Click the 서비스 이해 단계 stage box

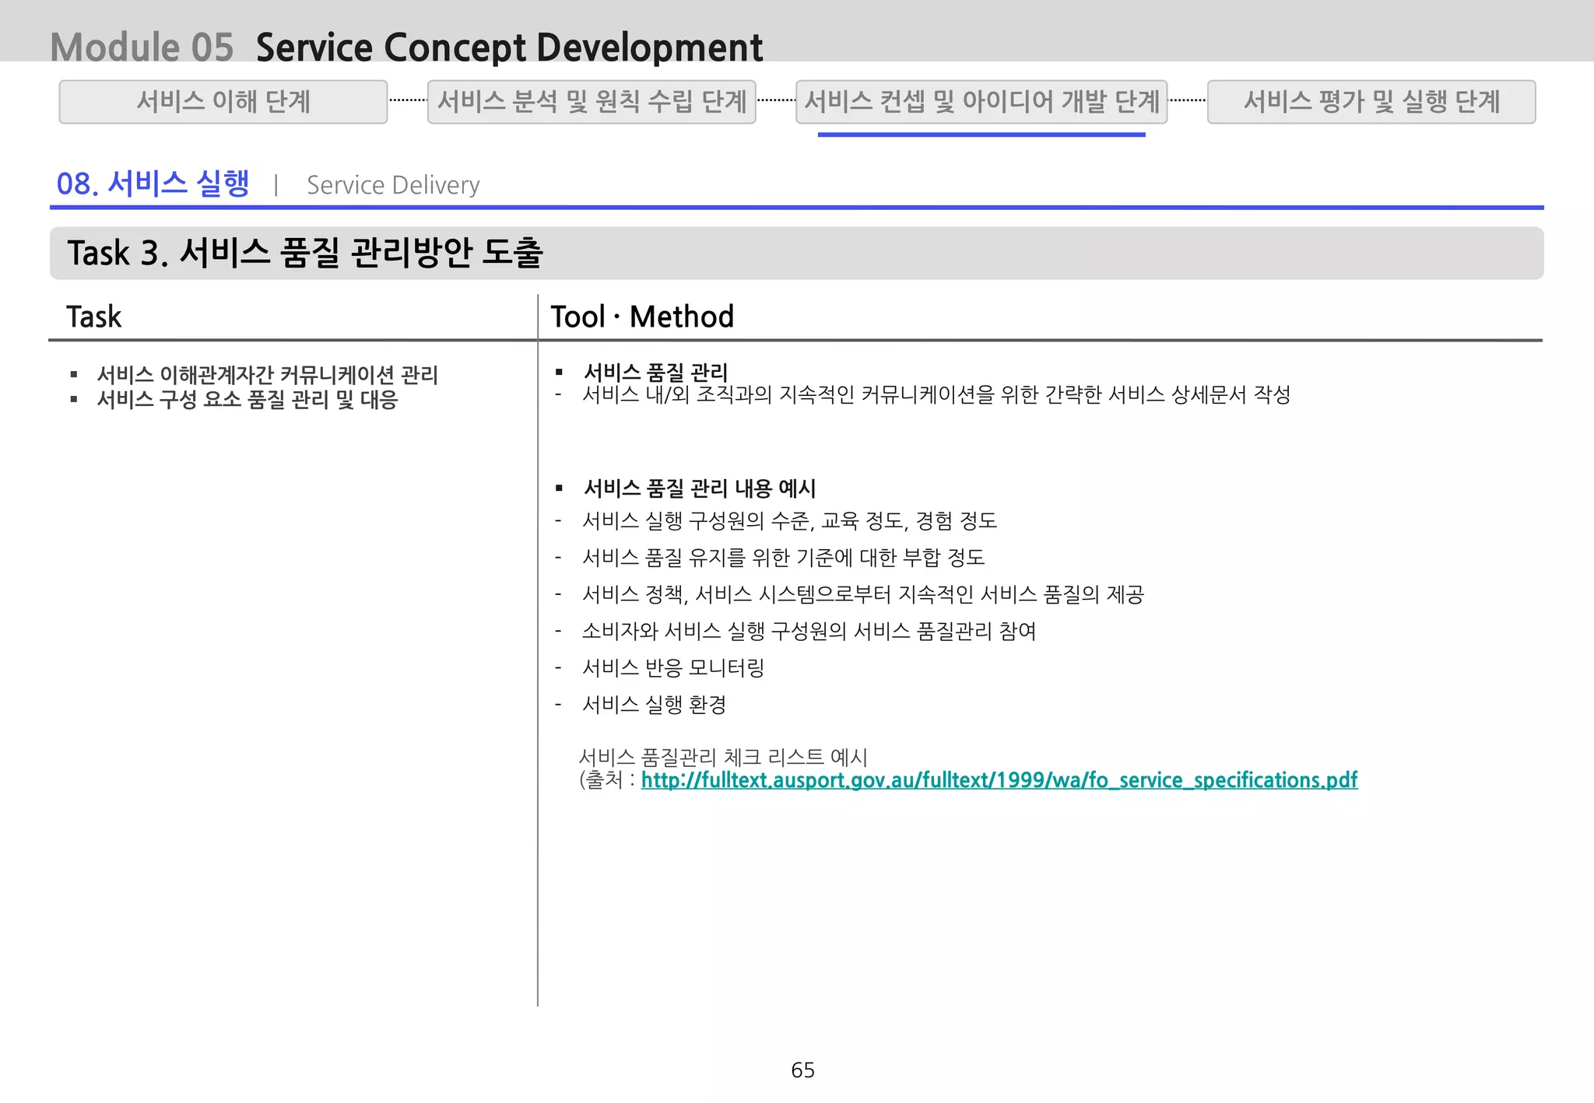tap(223, 102)
